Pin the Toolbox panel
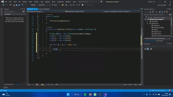The height and width of the screenshot is (97, 173). pos(22,9)
